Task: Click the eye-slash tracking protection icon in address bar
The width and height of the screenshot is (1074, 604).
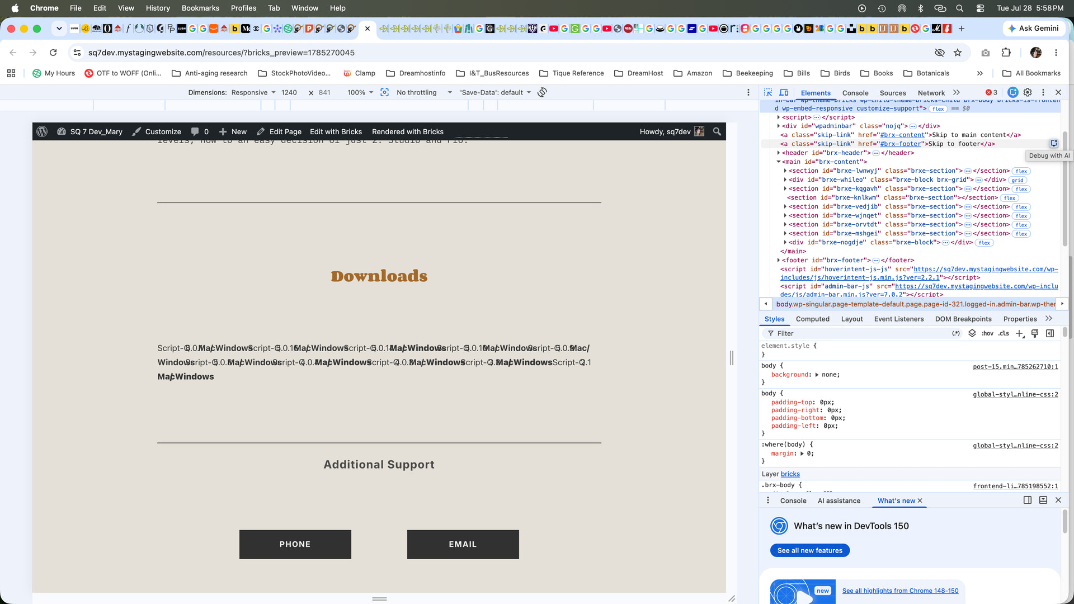Action: [940, 53]
